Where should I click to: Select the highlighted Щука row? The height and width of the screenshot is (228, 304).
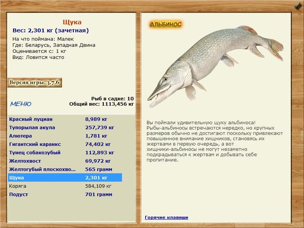65,177
